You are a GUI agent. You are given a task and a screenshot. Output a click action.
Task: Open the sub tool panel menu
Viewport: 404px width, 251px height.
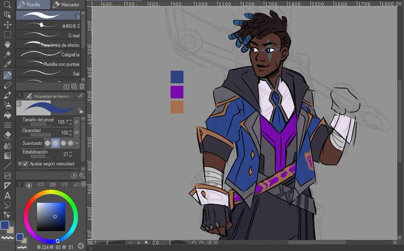20,95
